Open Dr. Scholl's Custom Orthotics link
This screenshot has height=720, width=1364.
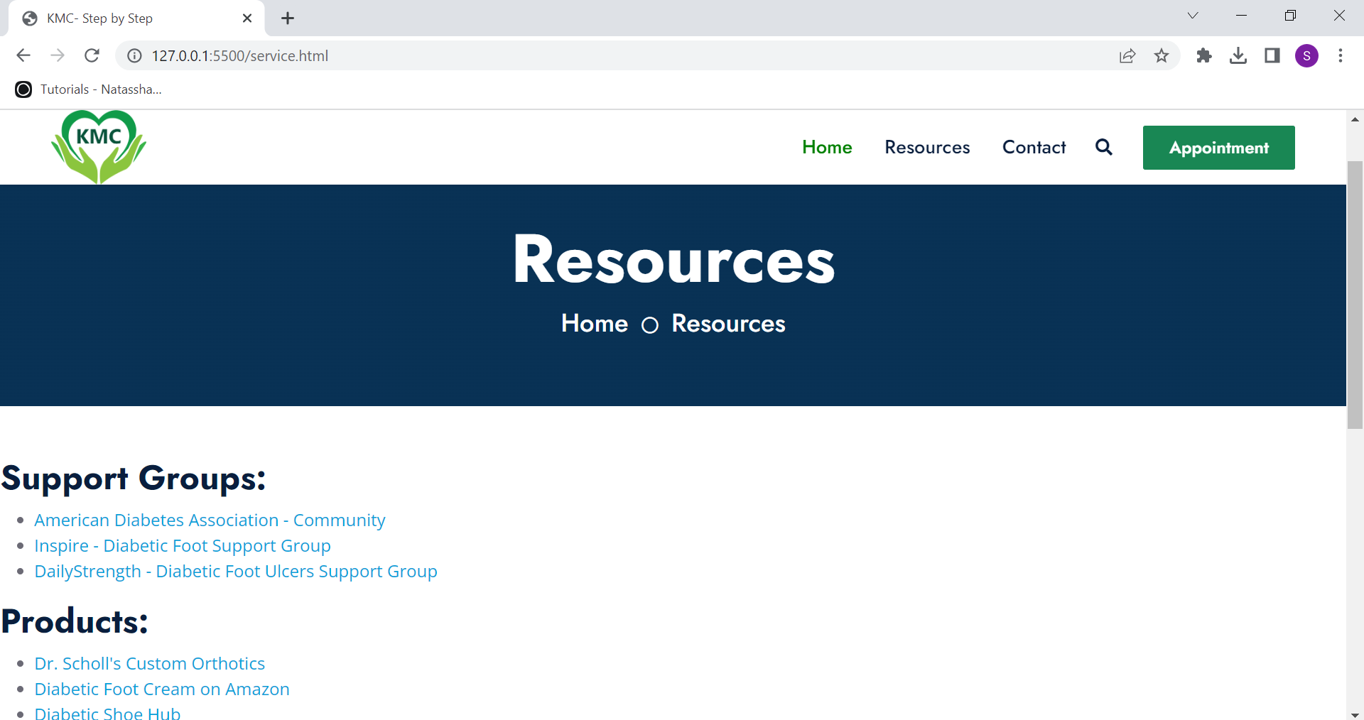pyautogui.click(x=149, y=664)
